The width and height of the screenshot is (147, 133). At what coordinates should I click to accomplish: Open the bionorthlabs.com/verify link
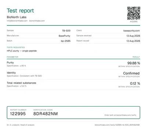click(126, 115)
